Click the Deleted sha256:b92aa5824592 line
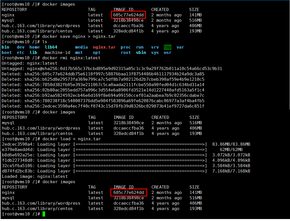 [103, 96]
